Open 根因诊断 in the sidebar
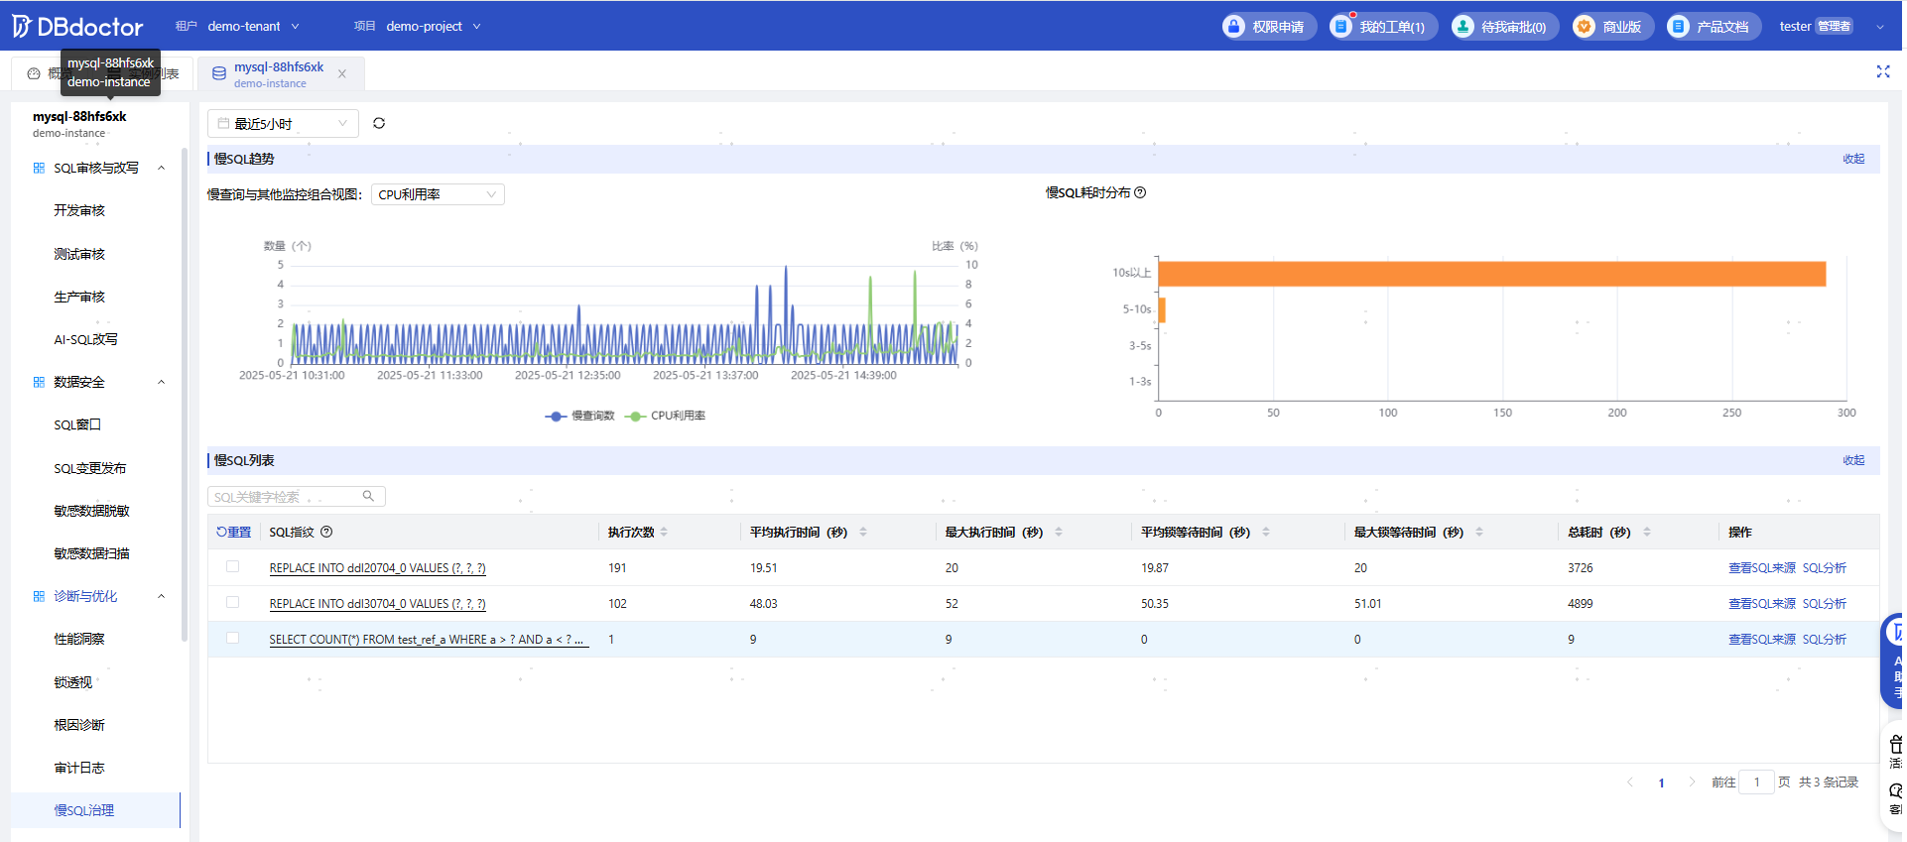This screenshot has width=1907, height=842. [79, 725]
